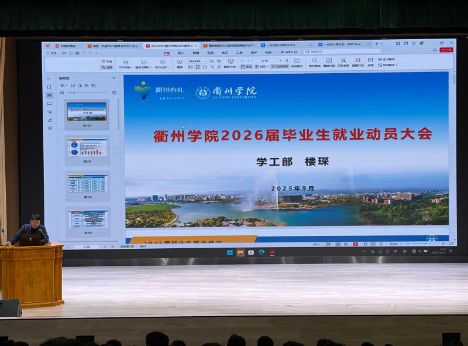The height and width of the screenshot is (346, 468).
Task: Toggle continuous reading (连续阅读) mode
Action: point(278,67)
